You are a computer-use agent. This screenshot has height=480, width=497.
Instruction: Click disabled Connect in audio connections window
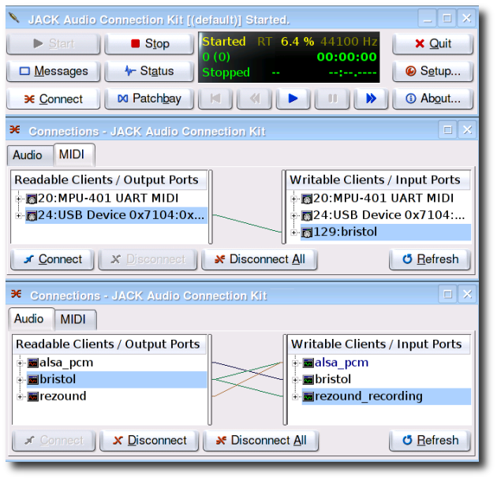(x=54, y=441)
